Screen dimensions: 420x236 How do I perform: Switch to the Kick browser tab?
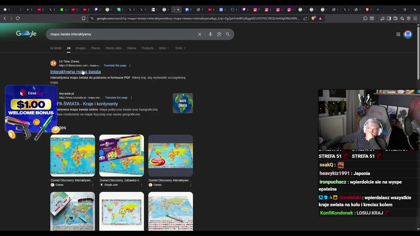click(62, 10)
